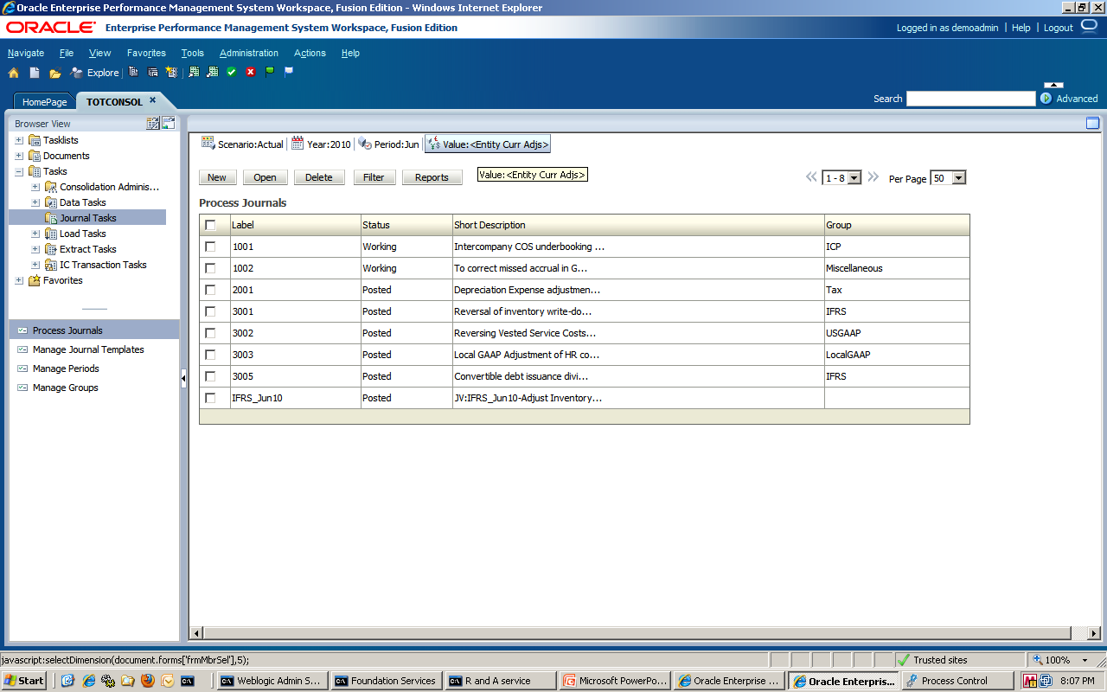This screenshot has height=692, width=1107.
Task: Click the green checkmark toolbar icon
Action: (x=232, y=72)
